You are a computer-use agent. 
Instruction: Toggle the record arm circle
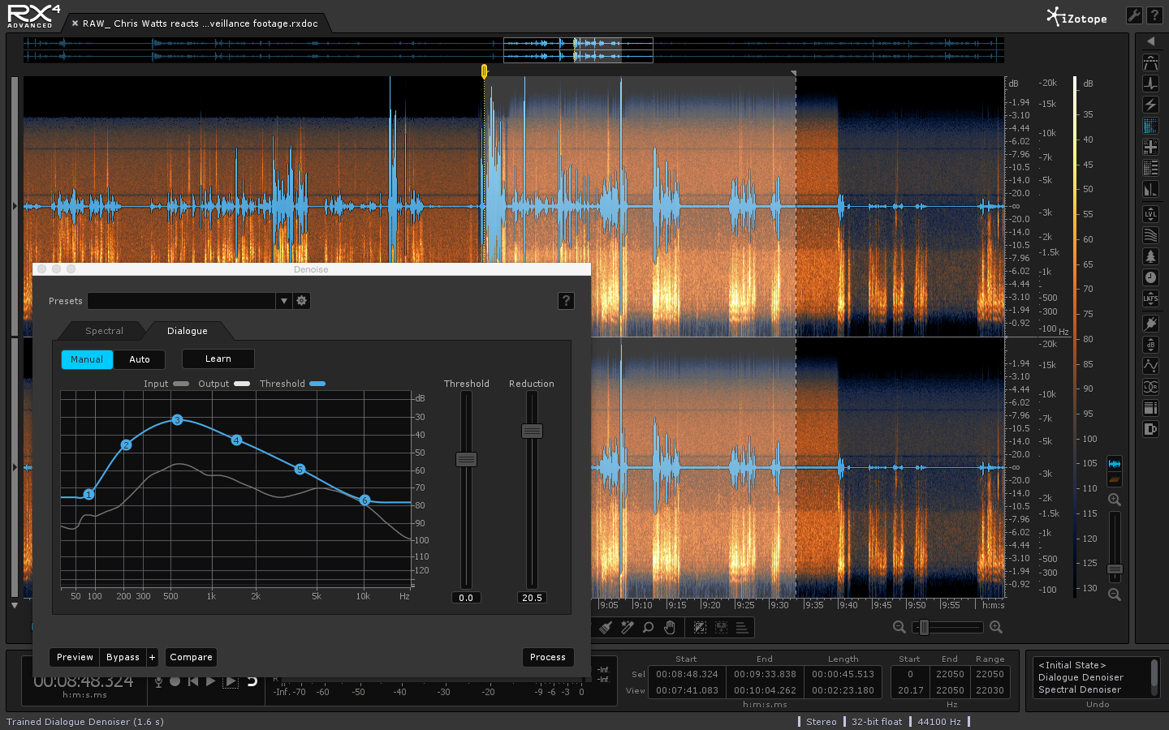[175, 681]
